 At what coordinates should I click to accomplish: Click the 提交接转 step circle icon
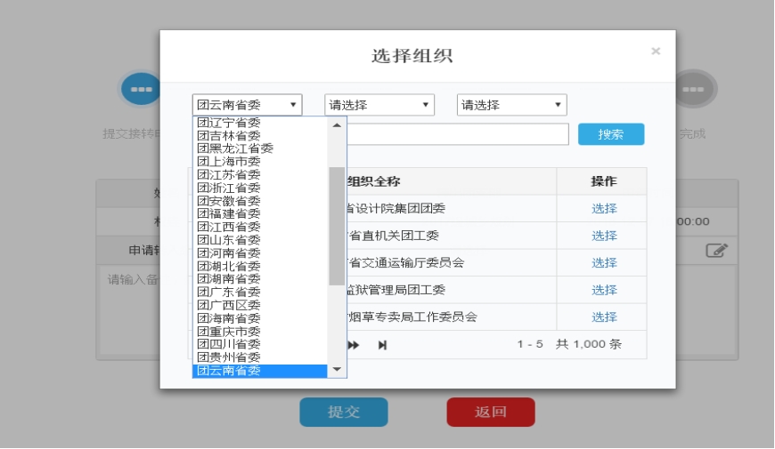(141, 89)
